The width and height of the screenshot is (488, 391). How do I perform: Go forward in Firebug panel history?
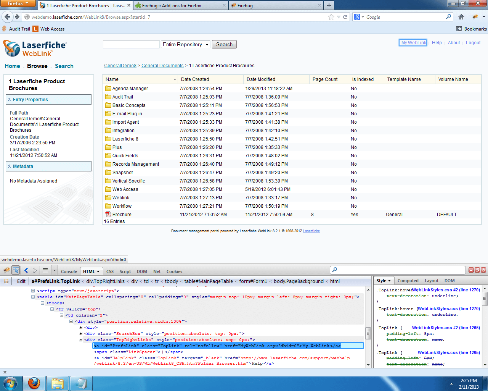pyautogui.click(x=35, y=270)
